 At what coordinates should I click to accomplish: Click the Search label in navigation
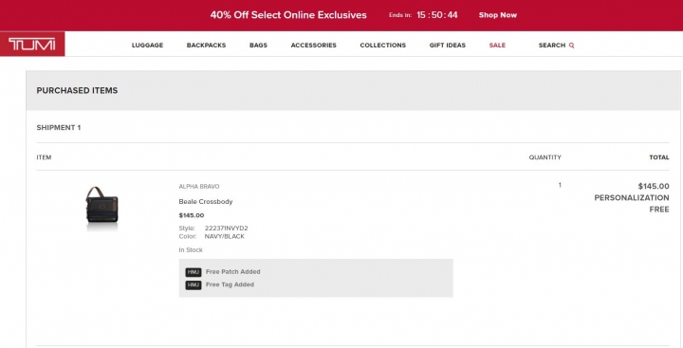(552, 46)
